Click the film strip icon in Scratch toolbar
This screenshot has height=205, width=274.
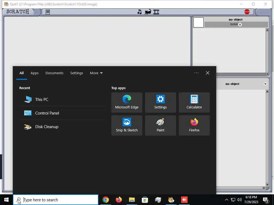click(156, 12)
